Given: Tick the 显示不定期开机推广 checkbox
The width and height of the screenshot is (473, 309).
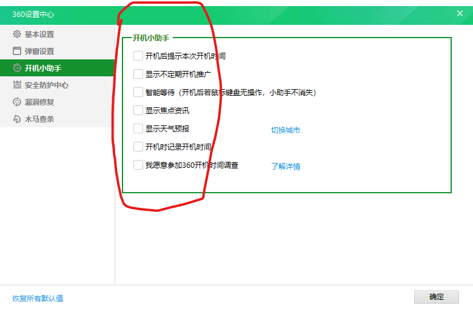Looking at the screenshot, I should [x=138, y=74].
